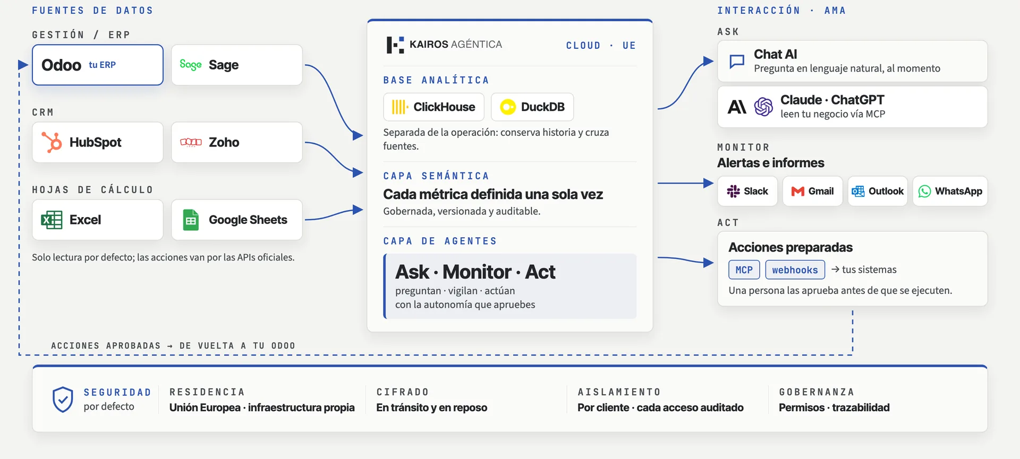The width and height of the screenshot is (1020, 459).
Task: Click the Acciones preparadas heading
Action: (x=790, y=247)
